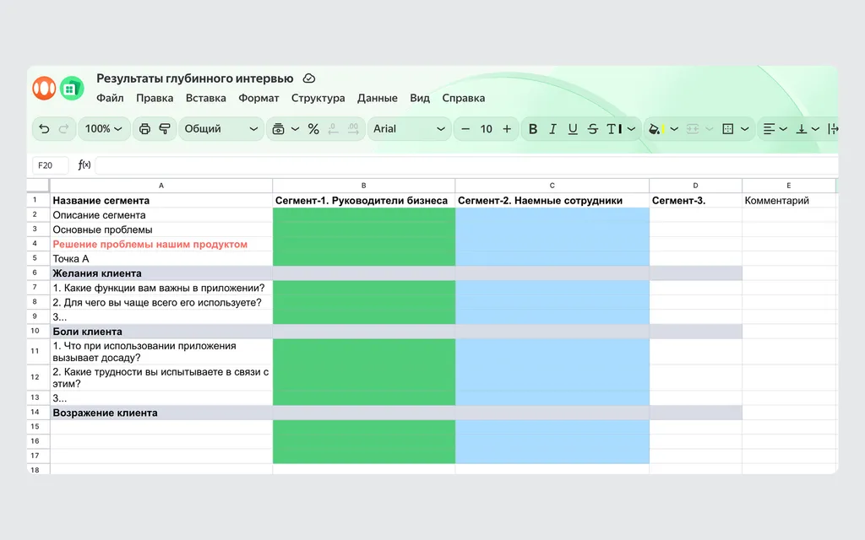Click the cell borders icon
865x540 pixels.
click(727, 129)
